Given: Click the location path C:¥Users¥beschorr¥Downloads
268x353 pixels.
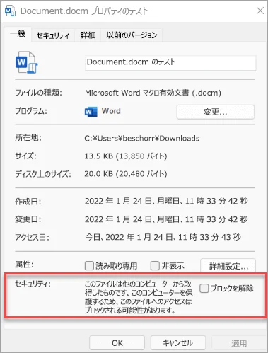Looking at the screenshot, I should tap(142, 138).
